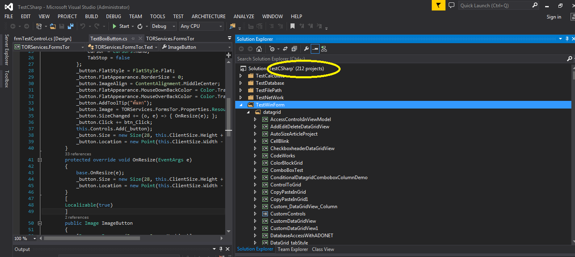The width and height of the screenshot is (575, 257).
Task: Open the FILE menu
Action: pos(9,17)
